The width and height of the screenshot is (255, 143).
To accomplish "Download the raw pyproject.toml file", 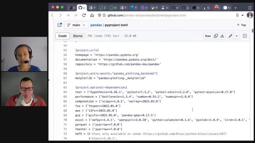I will pyautogui.click(x=222, y=36).
